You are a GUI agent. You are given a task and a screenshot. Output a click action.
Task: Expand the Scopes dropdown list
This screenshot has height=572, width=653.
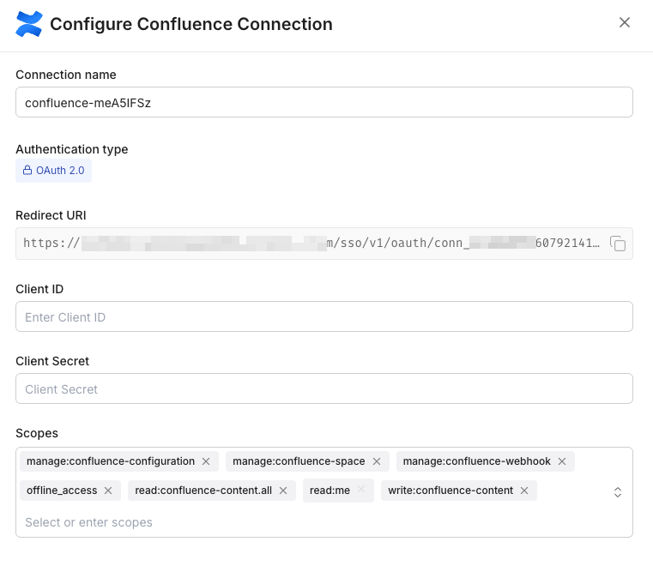click(617, 492)
